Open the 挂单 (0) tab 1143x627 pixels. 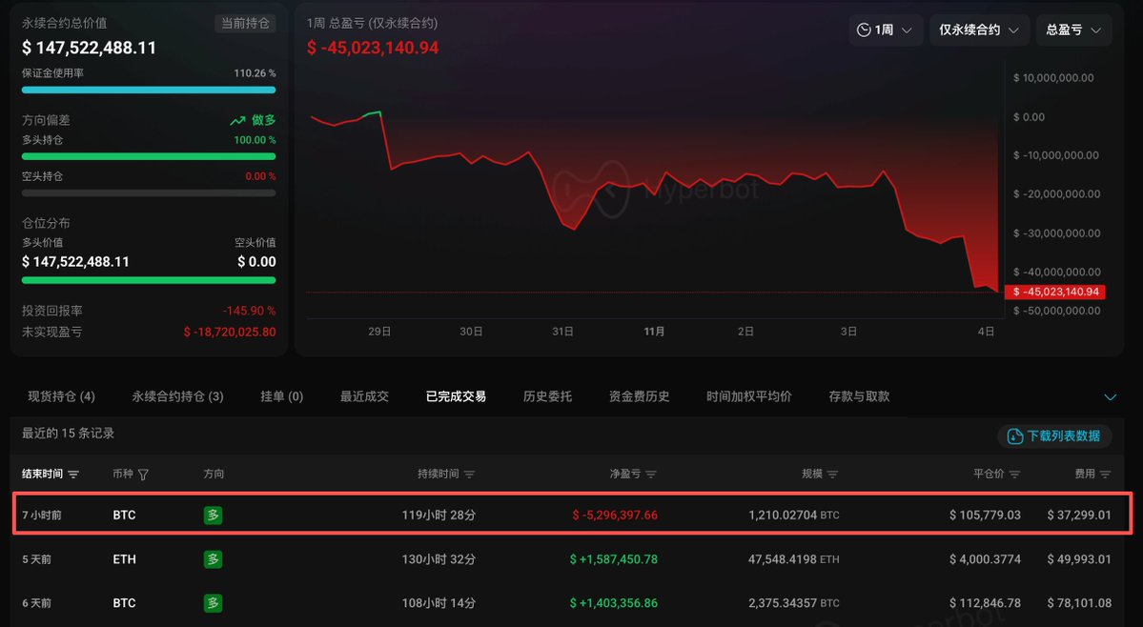[x=281, y=396]
